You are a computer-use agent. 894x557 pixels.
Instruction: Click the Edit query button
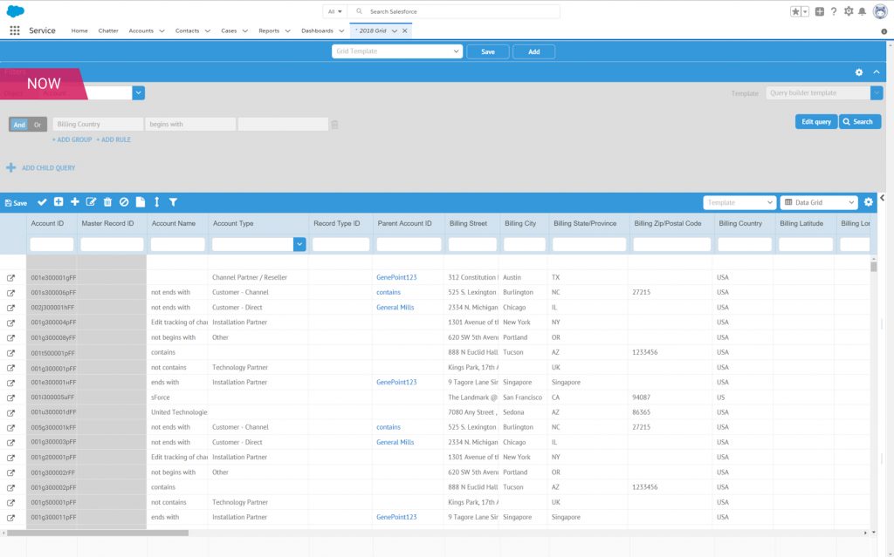coord(815,122)
